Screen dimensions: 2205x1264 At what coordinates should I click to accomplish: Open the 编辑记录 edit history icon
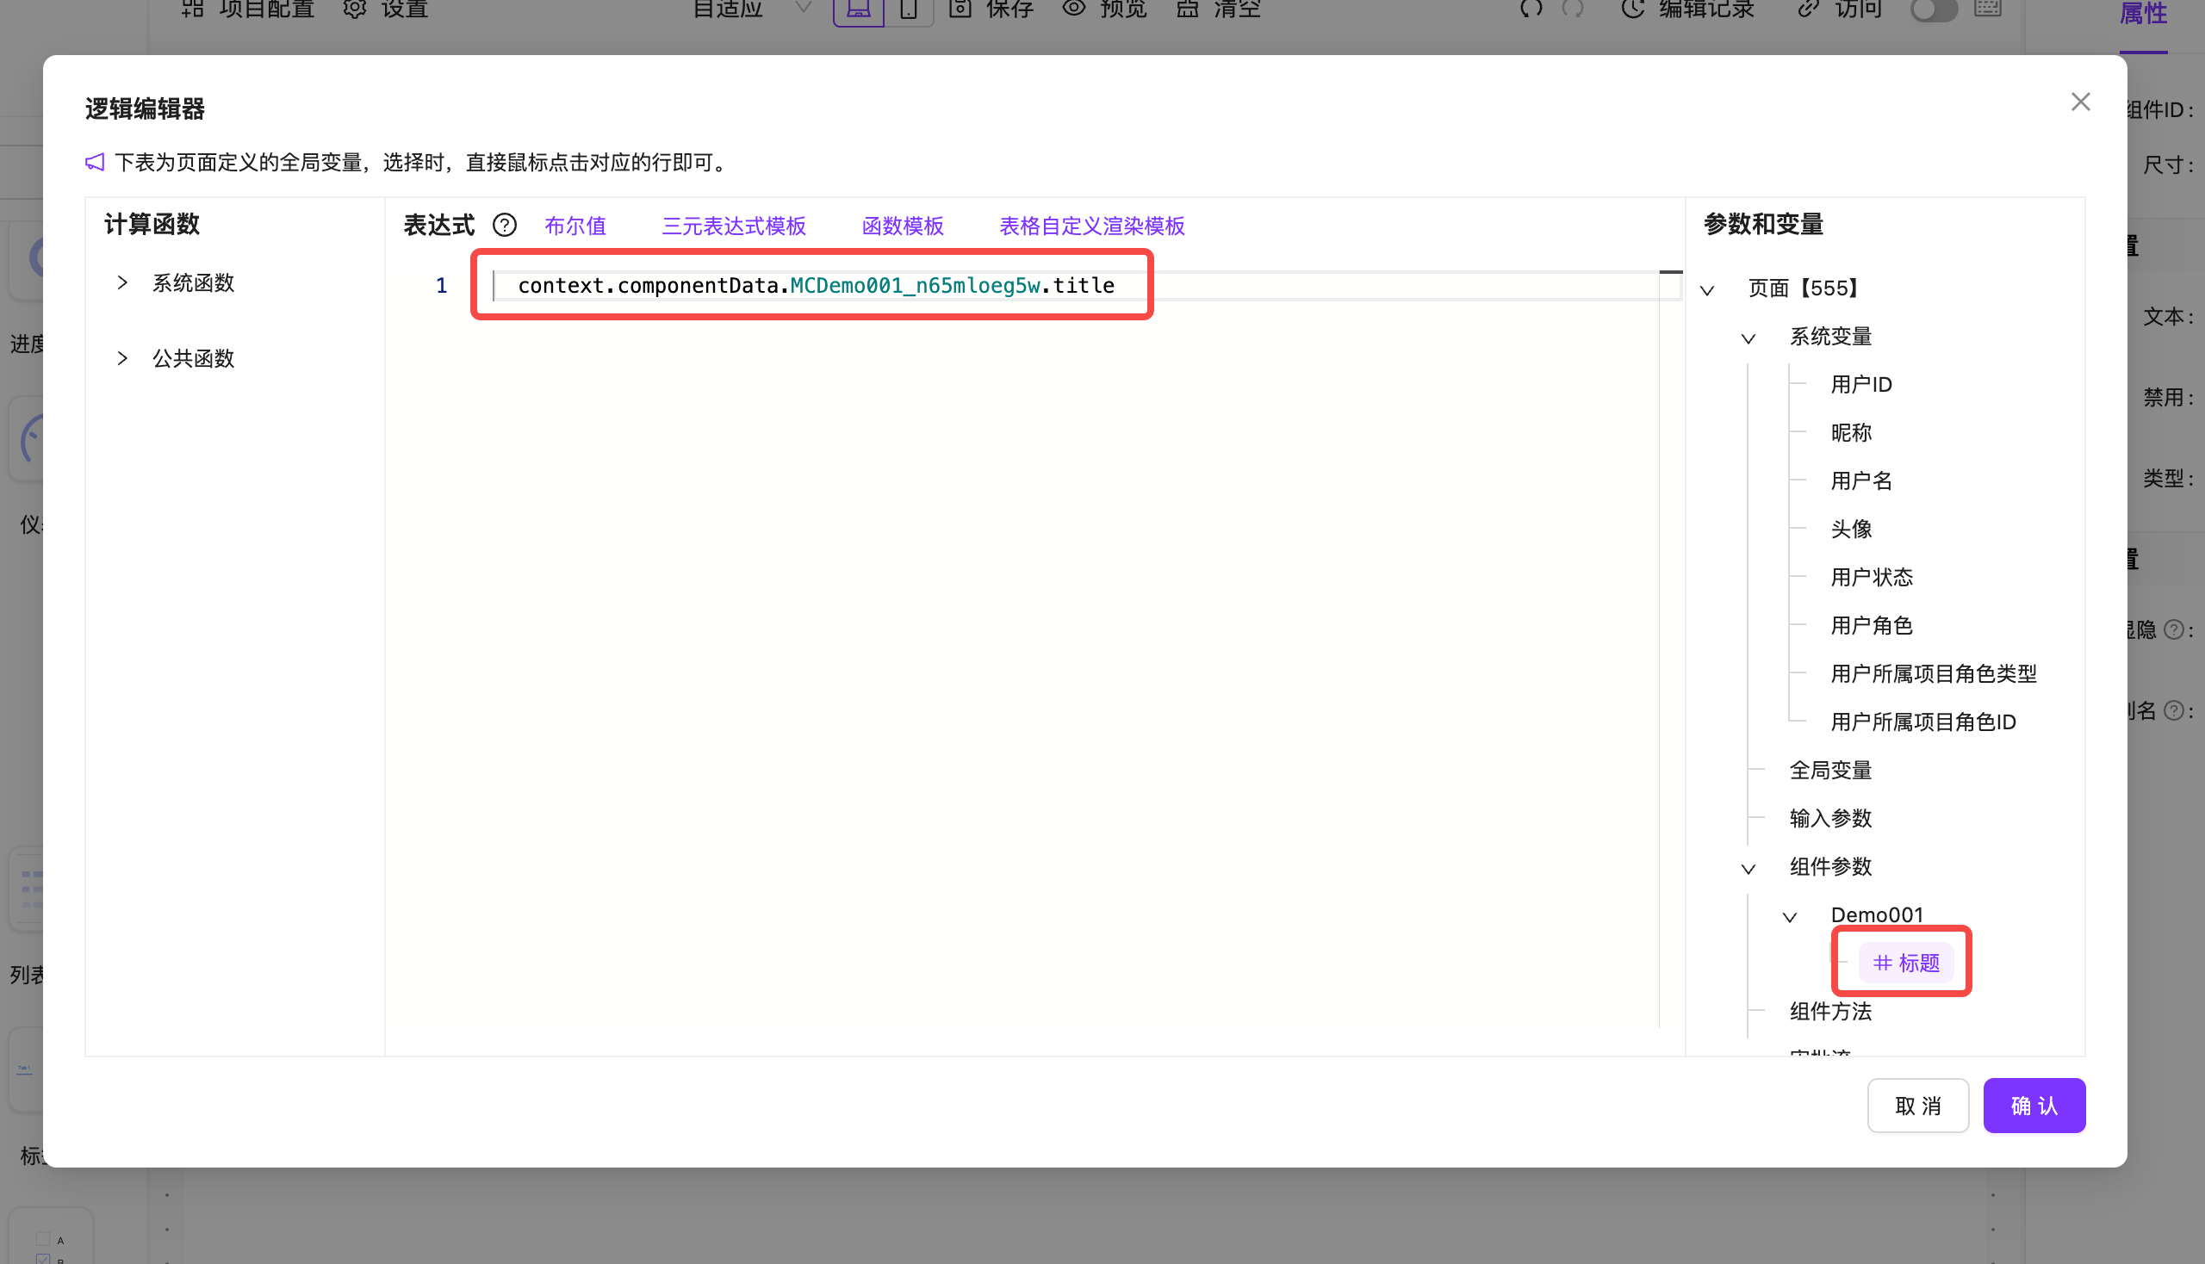(x=1634, y=9)
